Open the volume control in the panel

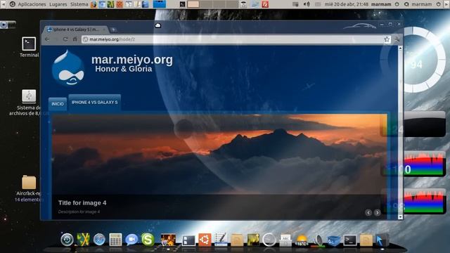[x=307, y=4]
